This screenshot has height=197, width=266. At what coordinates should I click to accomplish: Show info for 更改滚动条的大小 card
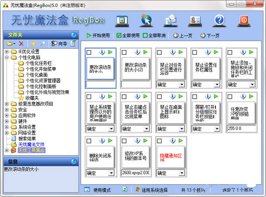102,52
